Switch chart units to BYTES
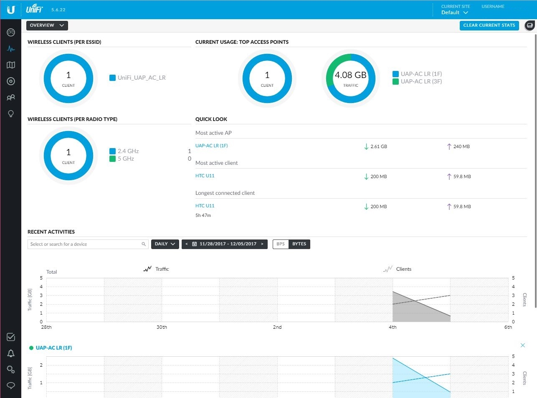Viewport: 537px width, 398px height. [x=299, y=244]
